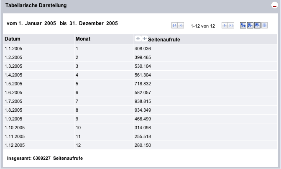Show 10 rows per page
The image size is (281, 169).
click(243, 26)
